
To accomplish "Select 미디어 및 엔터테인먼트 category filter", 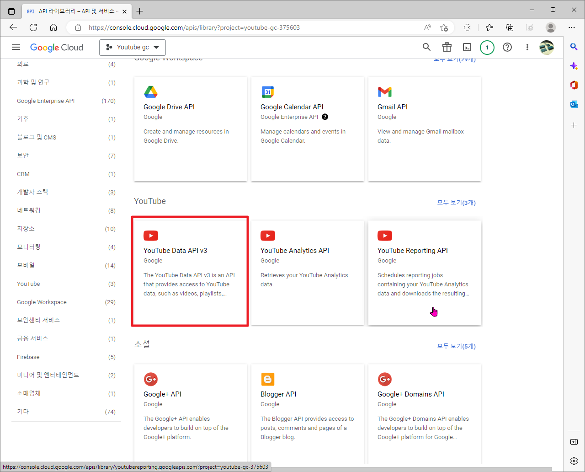I will pyautogui.click(x=66, y=375).
